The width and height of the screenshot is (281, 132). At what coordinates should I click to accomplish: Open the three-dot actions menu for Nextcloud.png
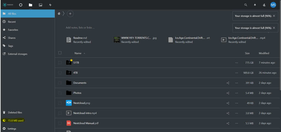(237, 103)
